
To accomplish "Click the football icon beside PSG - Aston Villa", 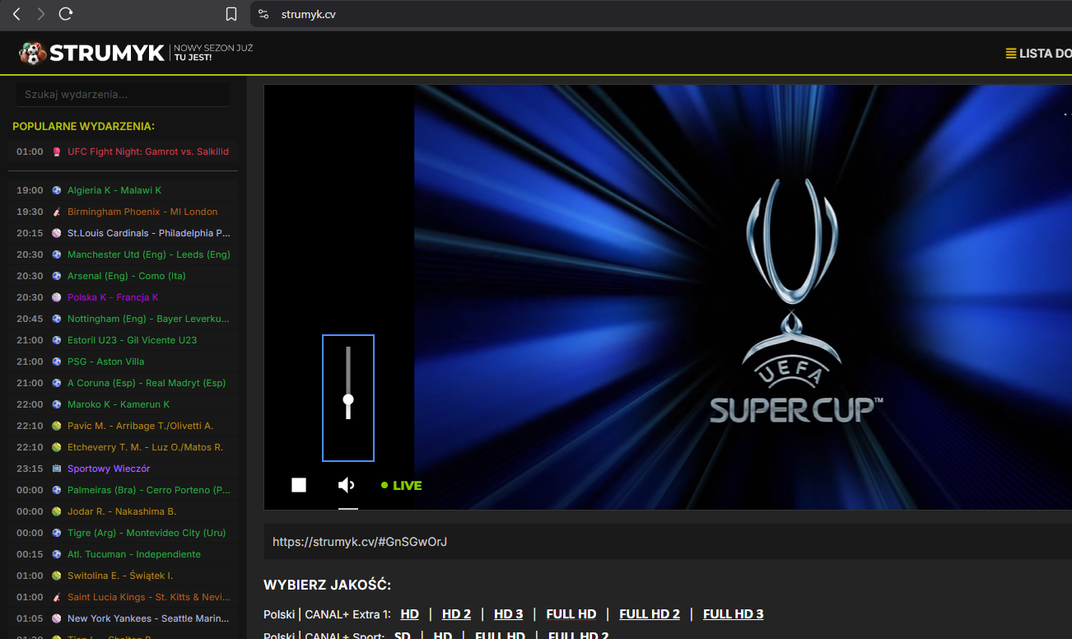I will [57, 361].
